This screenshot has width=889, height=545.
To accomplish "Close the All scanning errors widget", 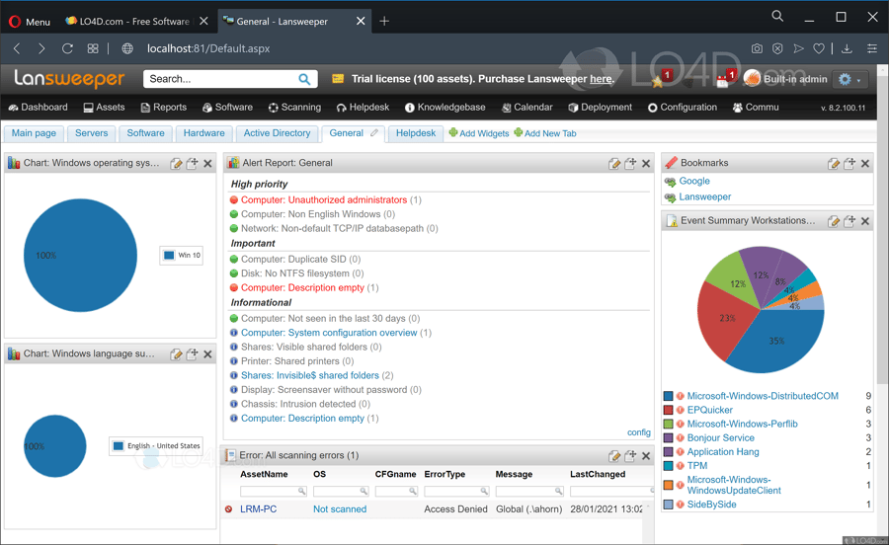I will [x=646, y=455].
